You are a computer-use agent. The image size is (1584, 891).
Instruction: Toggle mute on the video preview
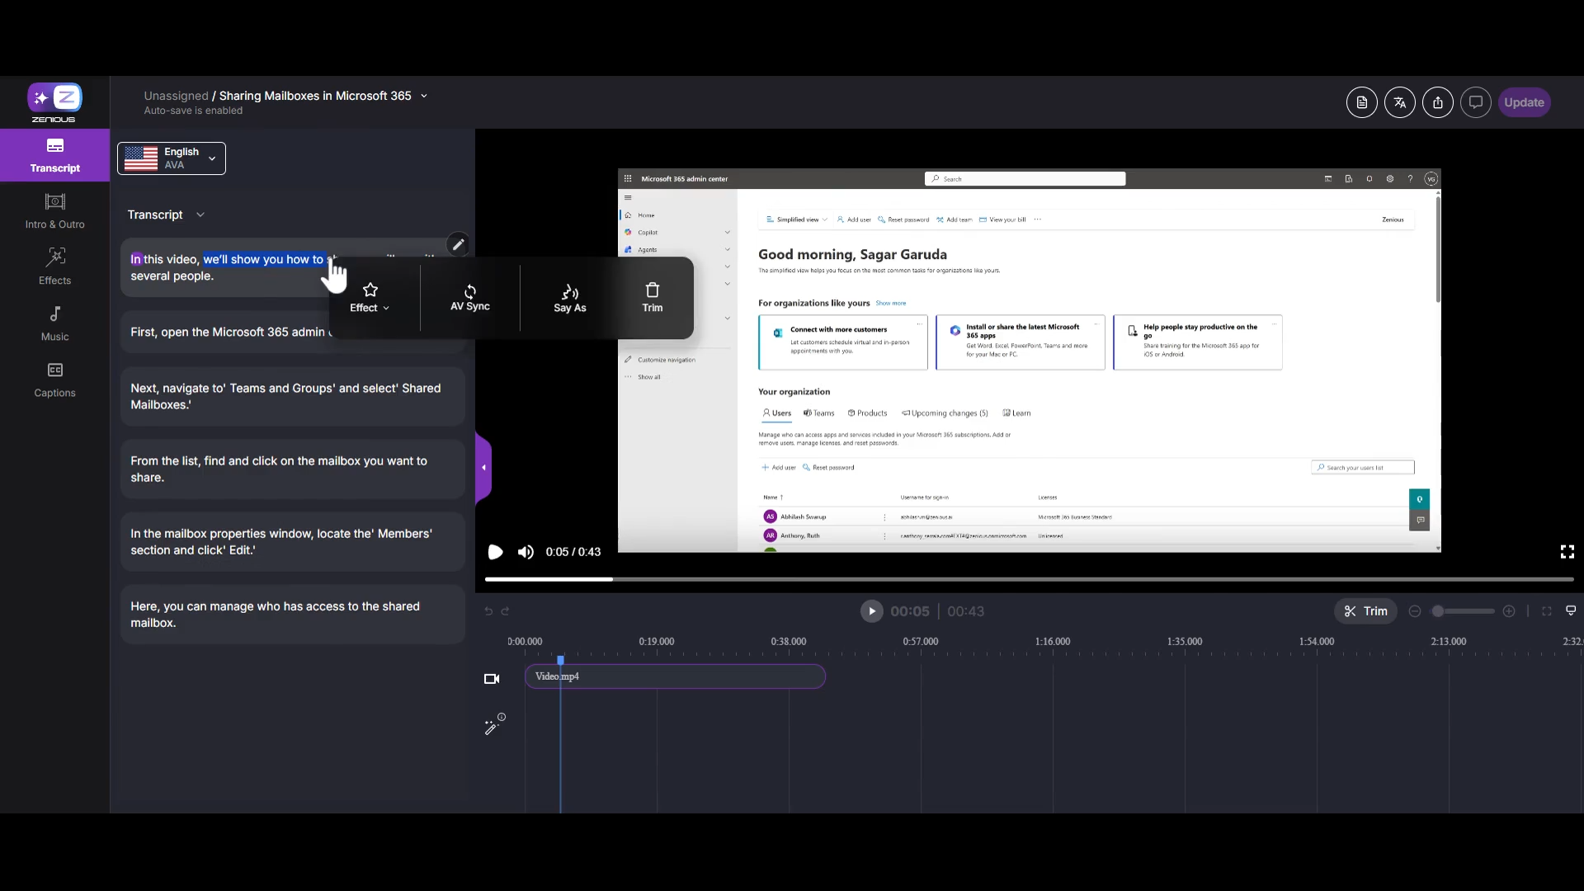coord(526,552)
